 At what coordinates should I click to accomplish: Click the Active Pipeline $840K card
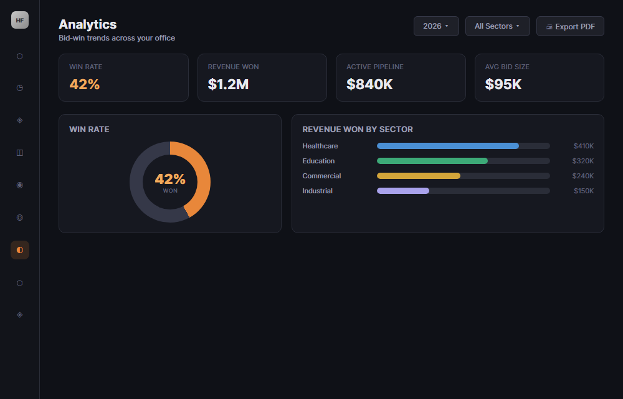[401, 77]
